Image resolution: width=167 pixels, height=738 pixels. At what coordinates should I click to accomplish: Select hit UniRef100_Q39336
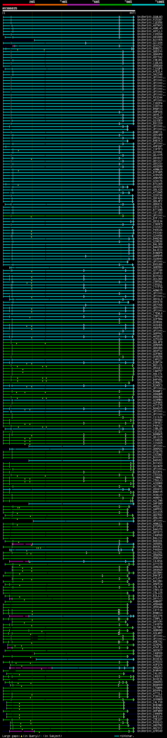150,195
